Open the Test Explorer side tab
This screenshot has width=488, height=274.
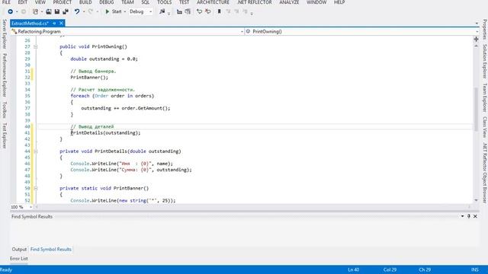coord(5,135)
